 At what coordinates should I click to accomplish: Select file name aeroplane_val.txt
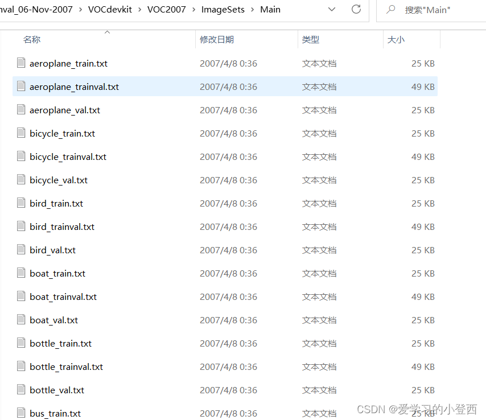(65, 110)
